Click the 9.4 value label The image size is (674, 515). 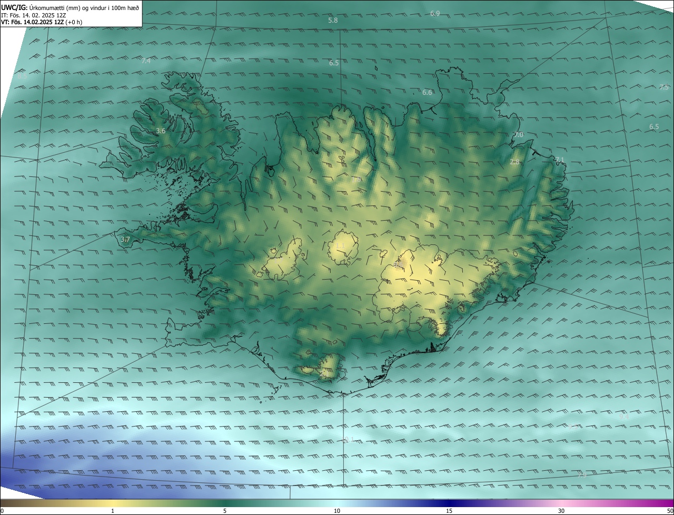coord(624,416)
